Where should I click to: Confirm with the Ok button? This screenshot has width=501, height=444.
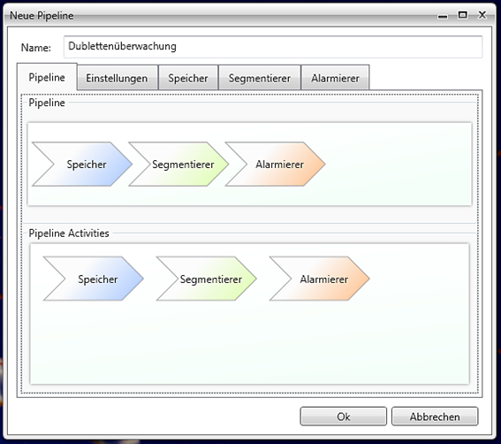pos(344,417)
